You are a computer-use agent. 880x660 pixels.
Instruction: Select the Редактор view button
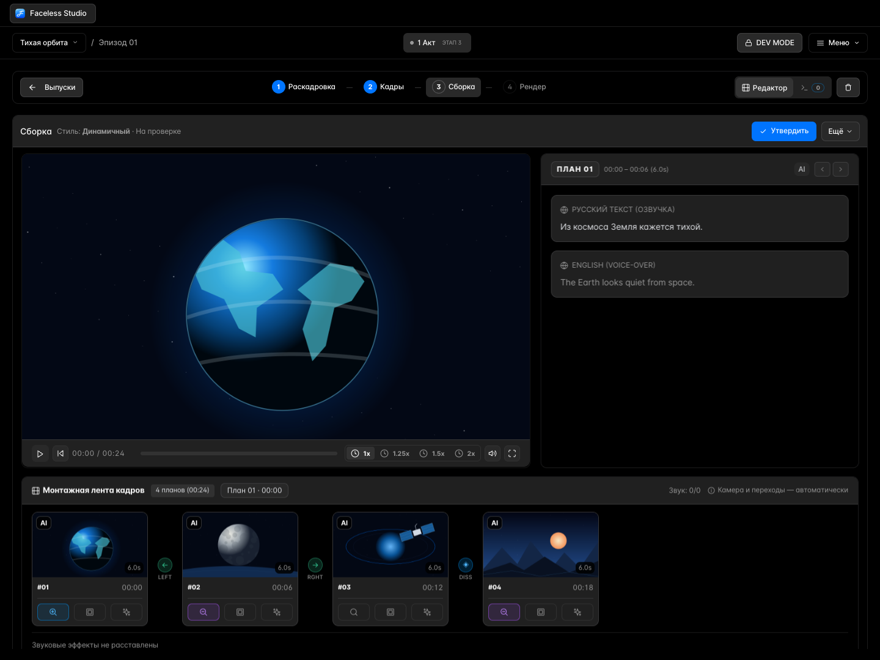click(x=765, y=87)
